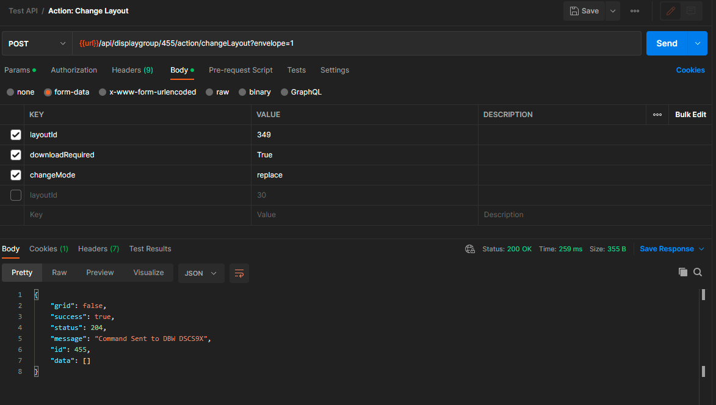Open the Settings tab
The height and width of the screenshot is (405, 716).
pos(334,70)
